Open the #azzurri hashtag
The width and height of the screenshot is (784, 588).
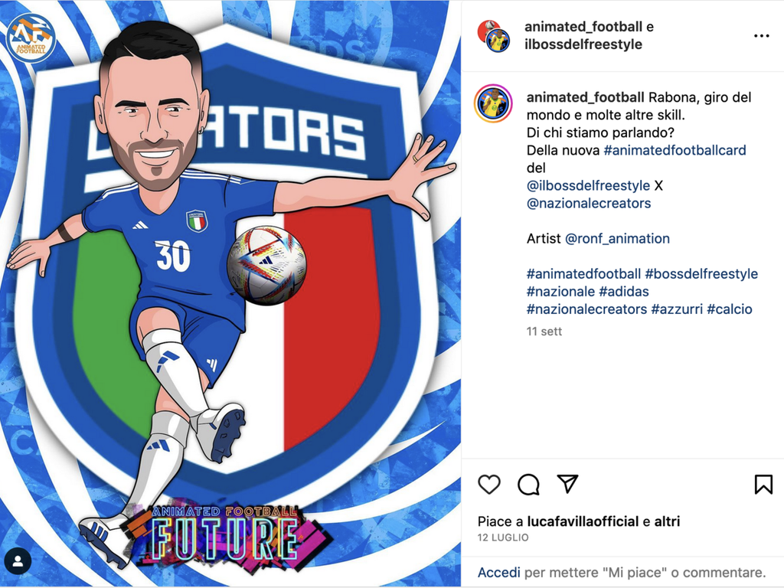click(677, 309)
